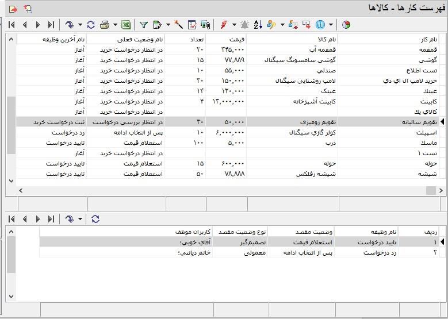Viewport: 448px width, 319px height.
Task: Click the funnel filter icon
Action: tap(144, 25)
